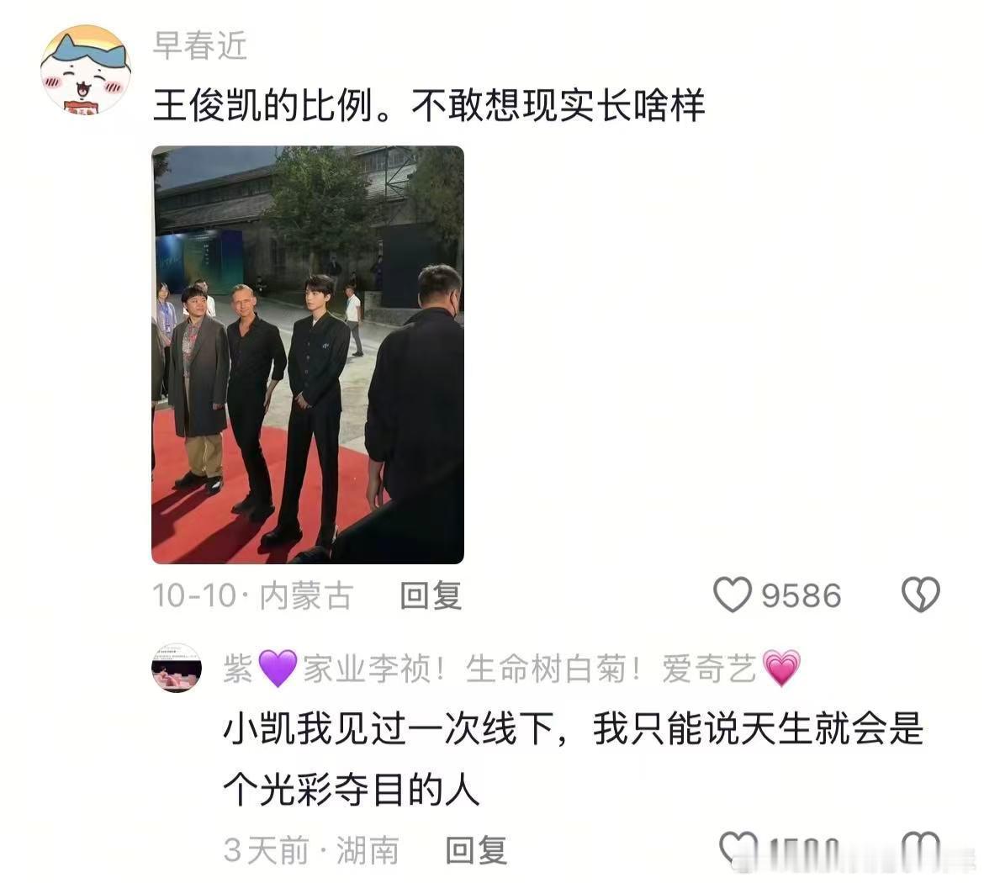
Task: Reply to 早春近's comment via 回复
Action: pos(431,595)
